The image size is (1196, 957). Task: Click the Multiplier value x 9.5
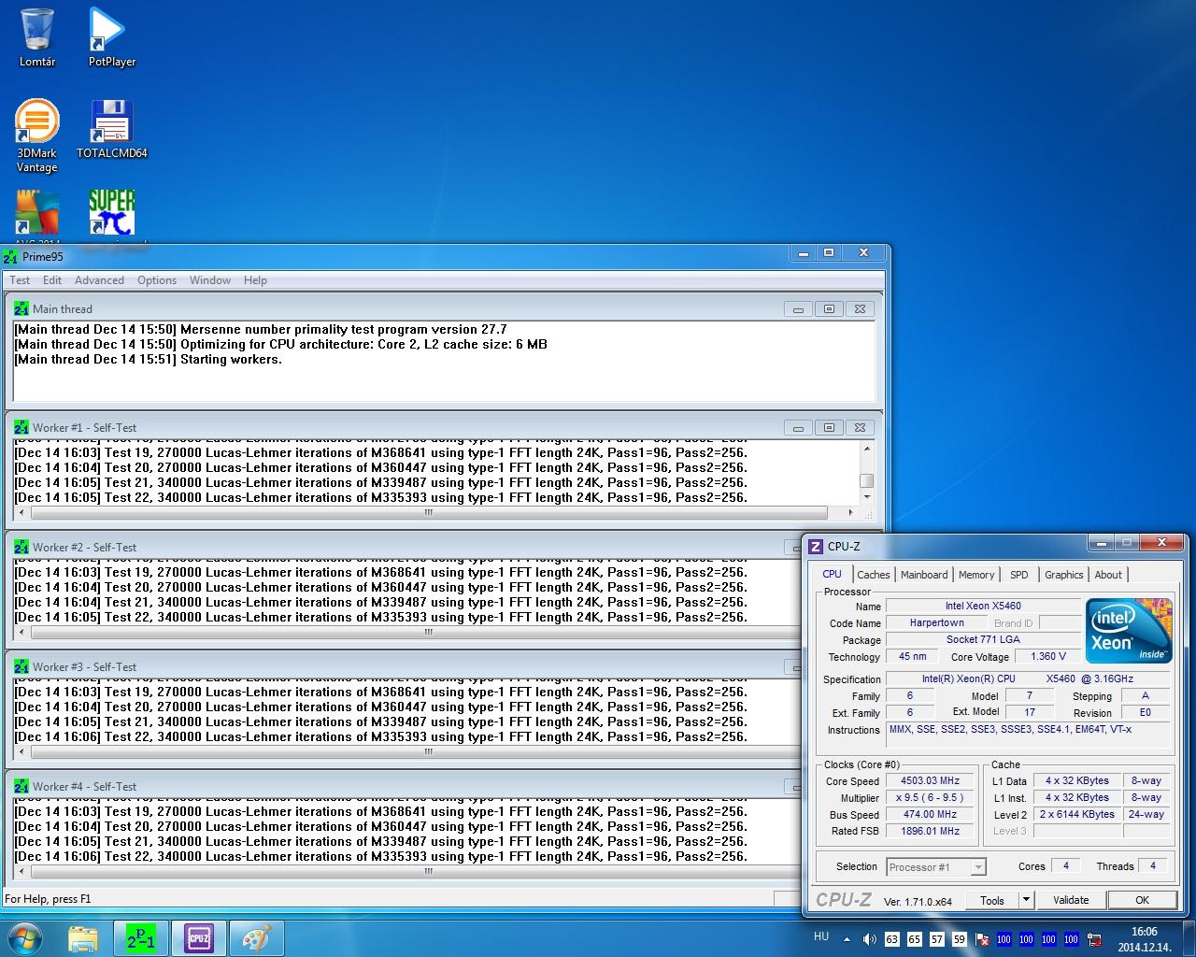tap(930, 797)
